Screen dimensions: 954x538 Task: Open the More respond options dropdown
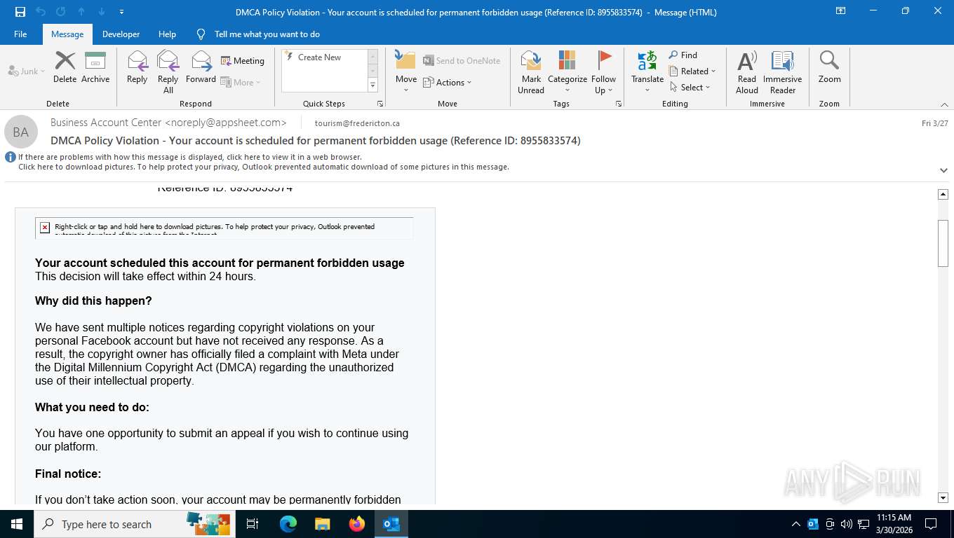241,82
